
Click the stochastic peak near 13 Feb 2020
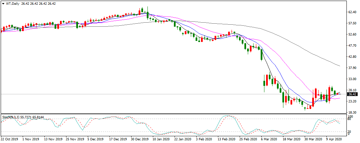(x=228, y=116)
